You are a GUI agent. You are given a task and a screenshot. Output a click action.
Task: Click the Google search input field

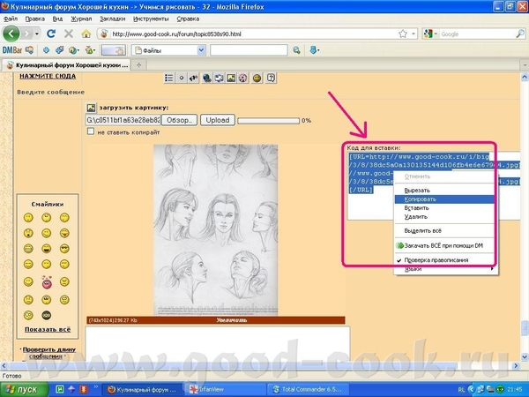tap(477, 34)
